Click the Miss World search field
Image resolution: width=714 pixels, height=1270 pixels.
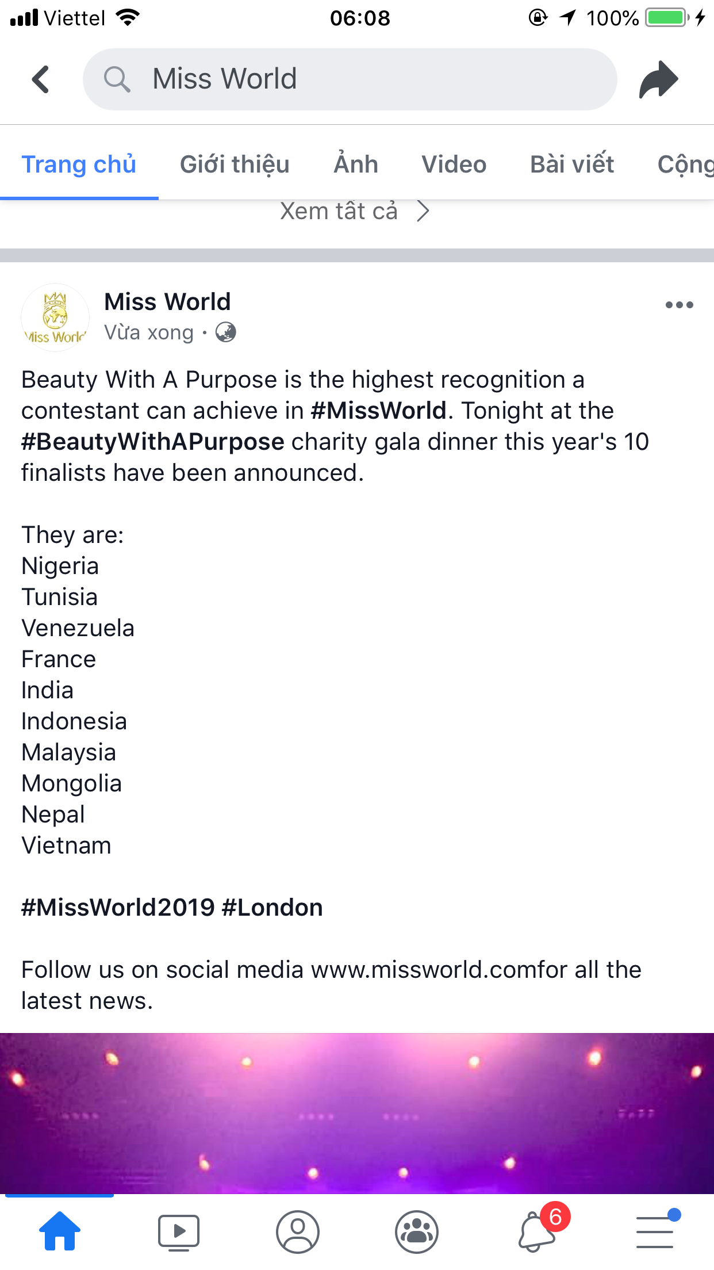pyautogui.click(x=350, y=79)
